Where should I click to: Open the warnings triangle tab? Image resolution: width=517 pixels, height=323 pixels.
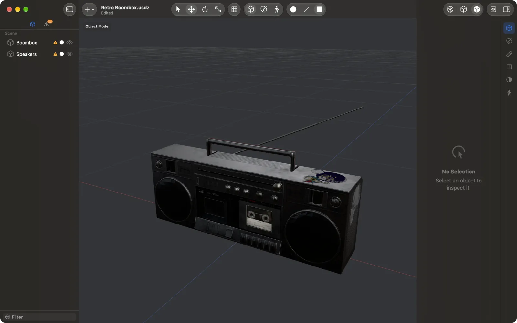tap(47, 24)
